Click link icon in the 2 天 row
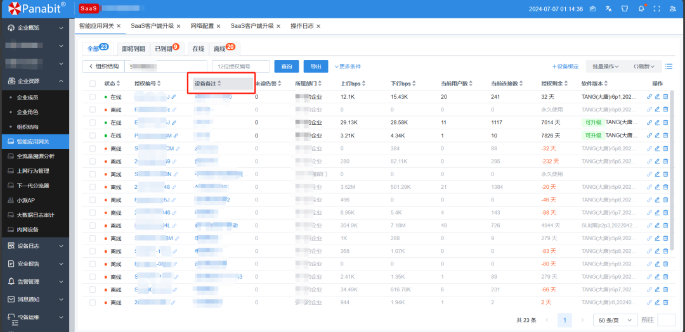685x332 pixels. tap(649, 302)
